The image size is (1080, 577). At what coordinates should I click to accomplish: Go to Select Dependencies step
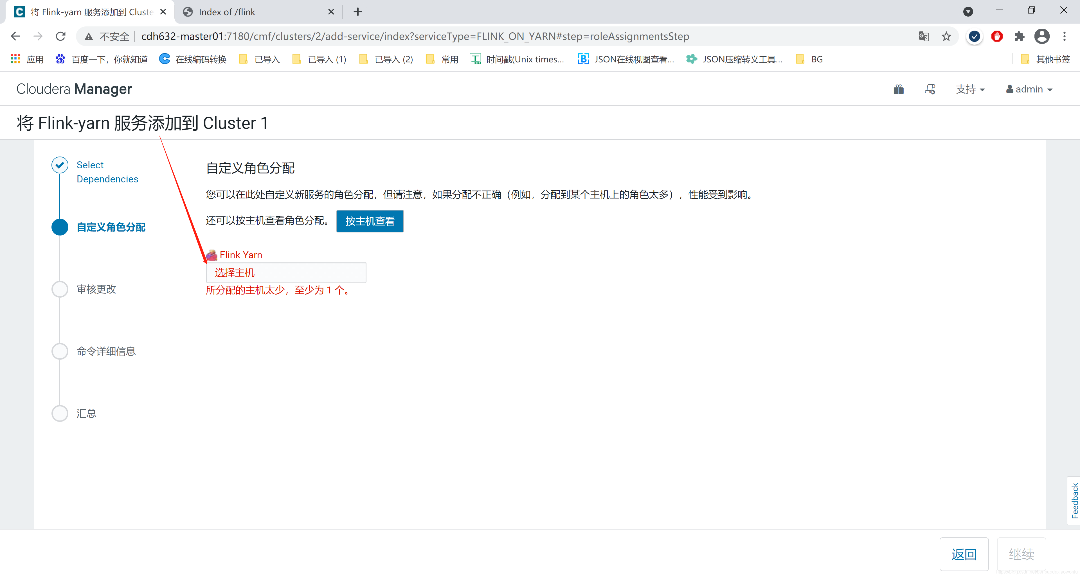[107, 172]
